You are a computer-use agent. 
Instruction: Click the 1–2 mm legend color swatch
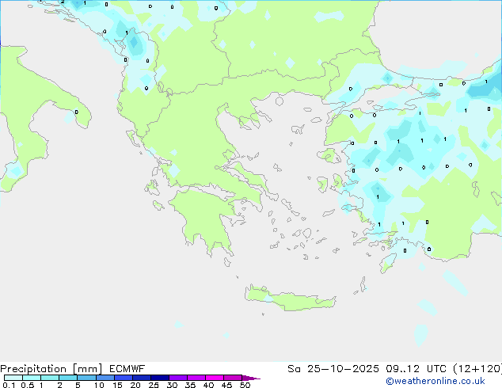point(50,378)
